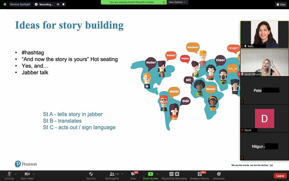Select Melis's video thumbnail
This screenshot has height=181, width=289.
264,34
